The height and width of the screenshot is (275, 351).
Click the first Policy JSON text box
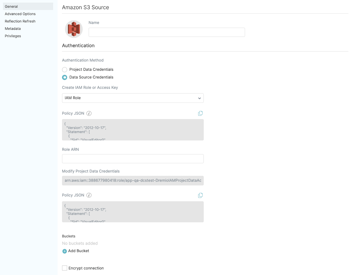tap(133, 130)
